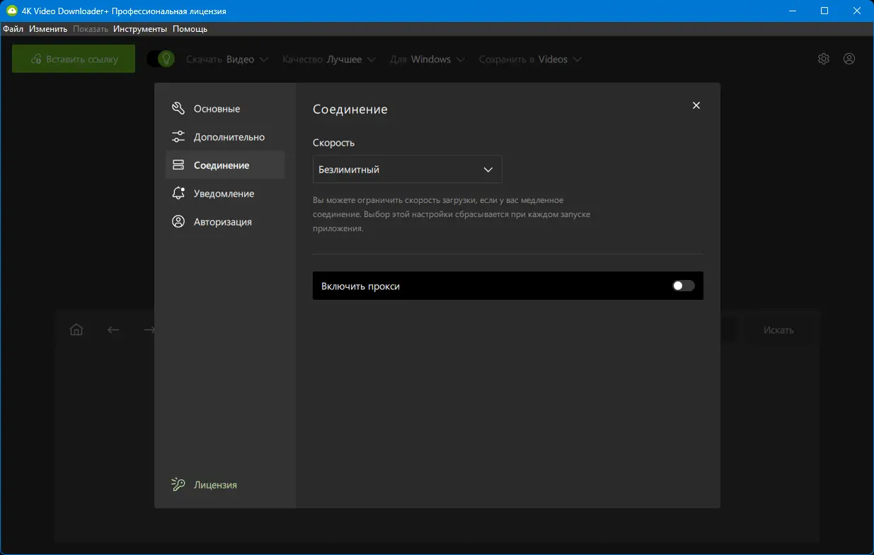Click the bell icon beside Уведомление
This screenshot has width=874, height=555.
178,194
